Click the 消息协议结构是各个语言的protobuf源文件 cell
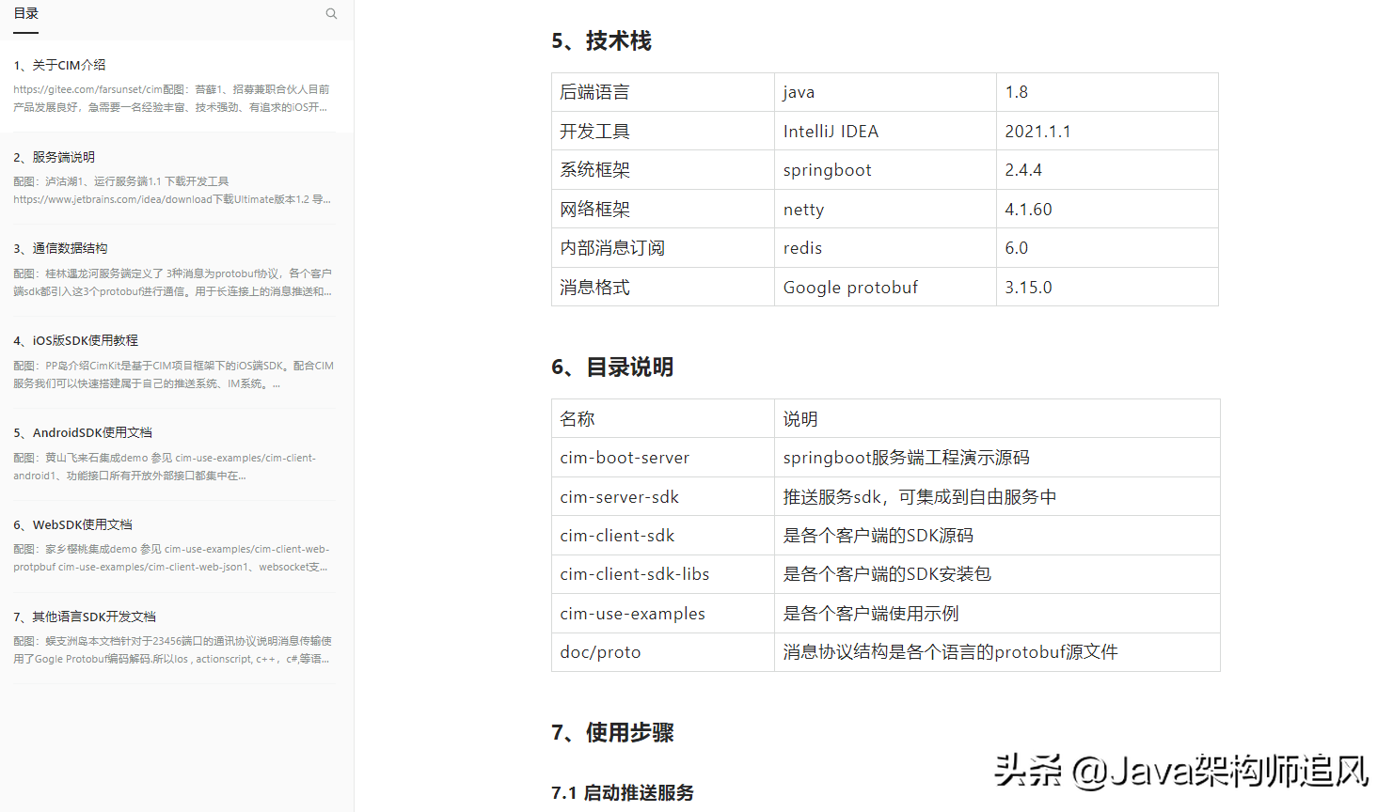 click(997, 652)
